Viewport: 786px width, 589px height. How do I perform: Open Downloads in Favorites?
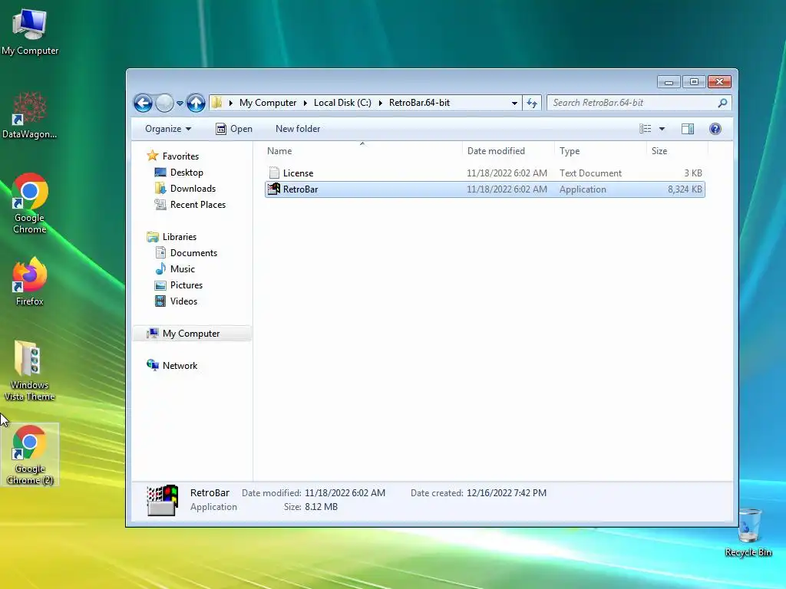(186, 189)
